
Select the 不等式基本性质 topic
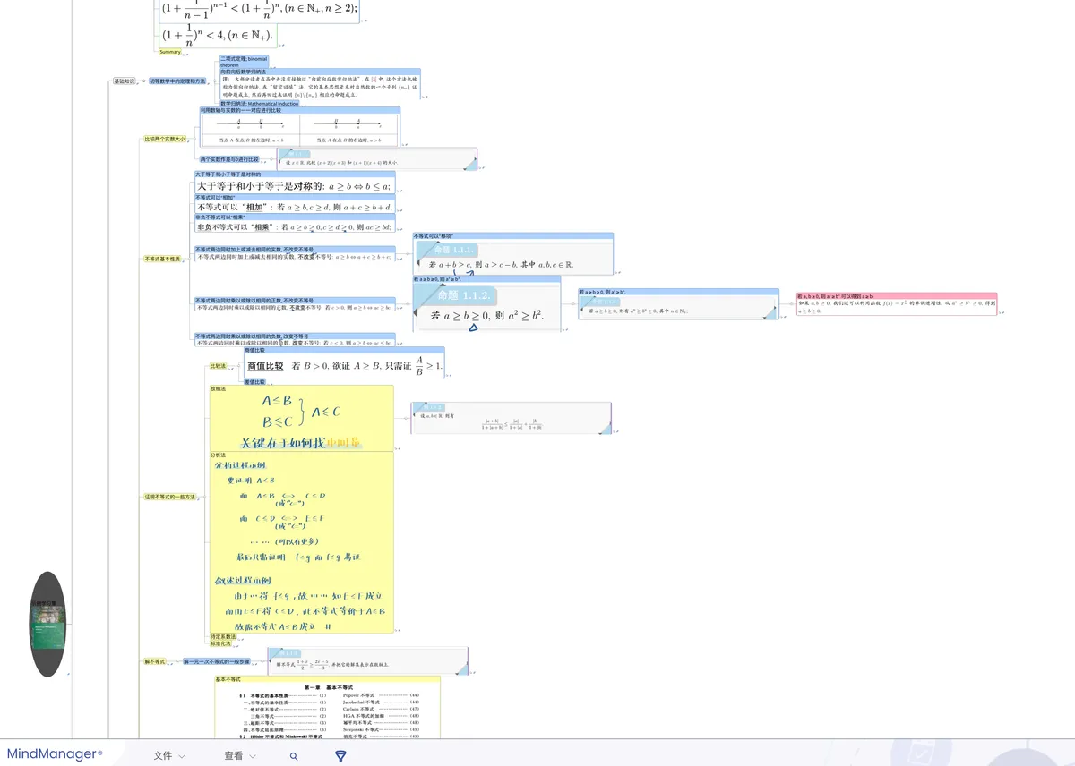pyautogui.click(x=162, y=259)
